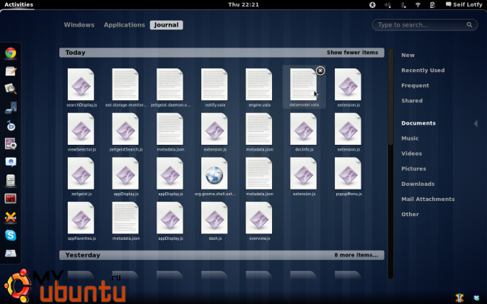Screen dimensions: 487x304
Task: Open viewSelector.js file
Action: pos(81,132)
